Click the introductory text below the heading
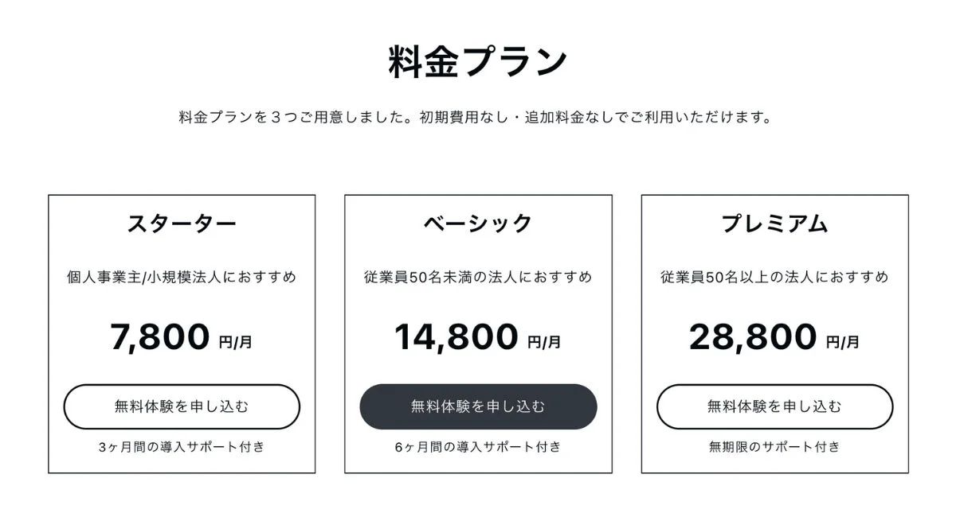This screenshot has width=956, height=517. coord(478,116)
